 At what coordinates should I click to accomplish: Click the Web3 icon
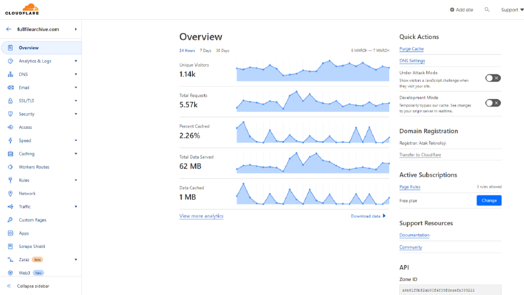point(11,273)
